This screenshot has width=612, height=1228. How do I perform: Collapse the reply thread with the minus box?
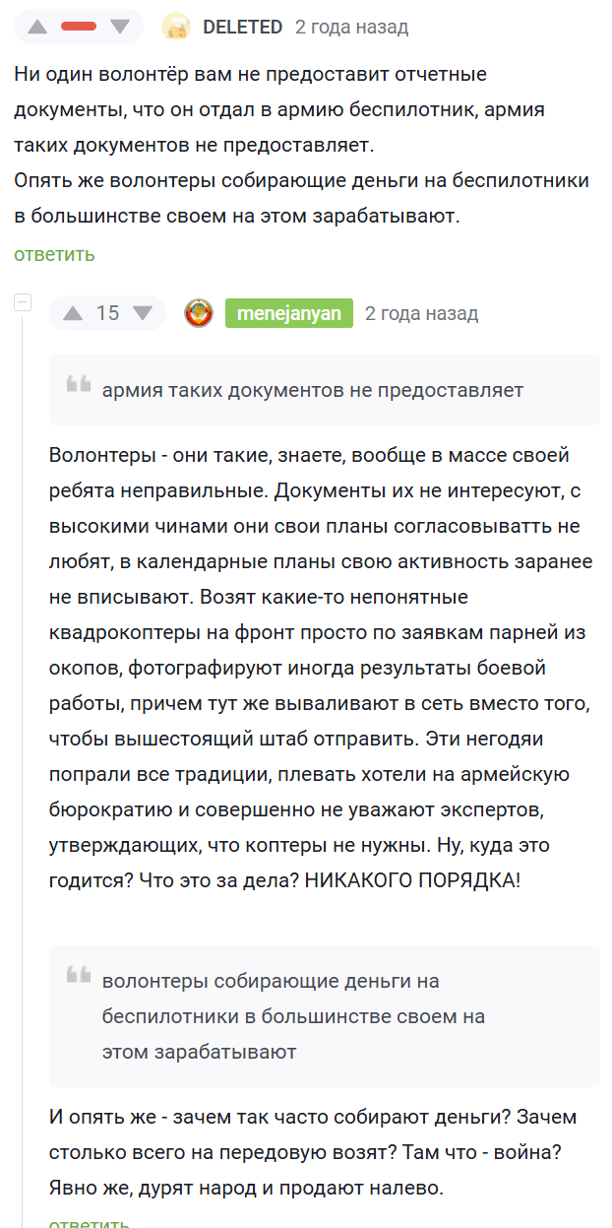[x=23, y=302]
